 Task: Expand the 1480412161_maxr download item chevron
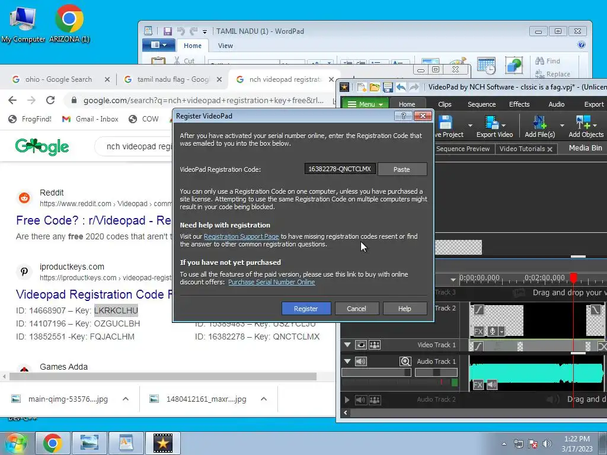click(264, 399)
